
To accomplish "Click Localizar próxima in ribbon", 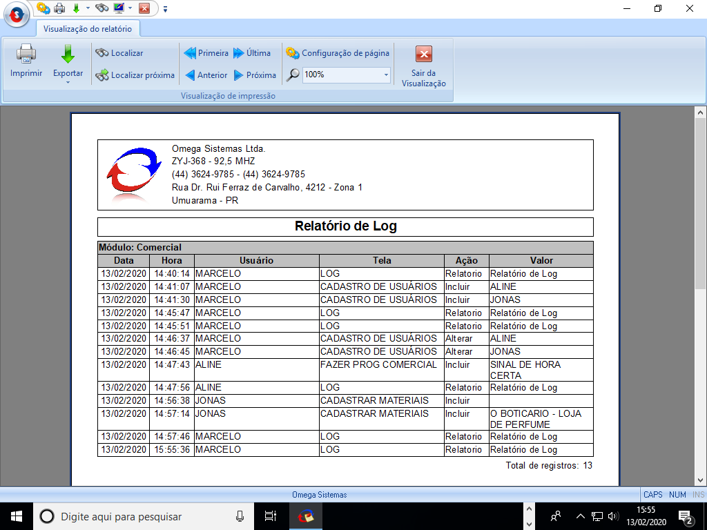I will [135, 75].
